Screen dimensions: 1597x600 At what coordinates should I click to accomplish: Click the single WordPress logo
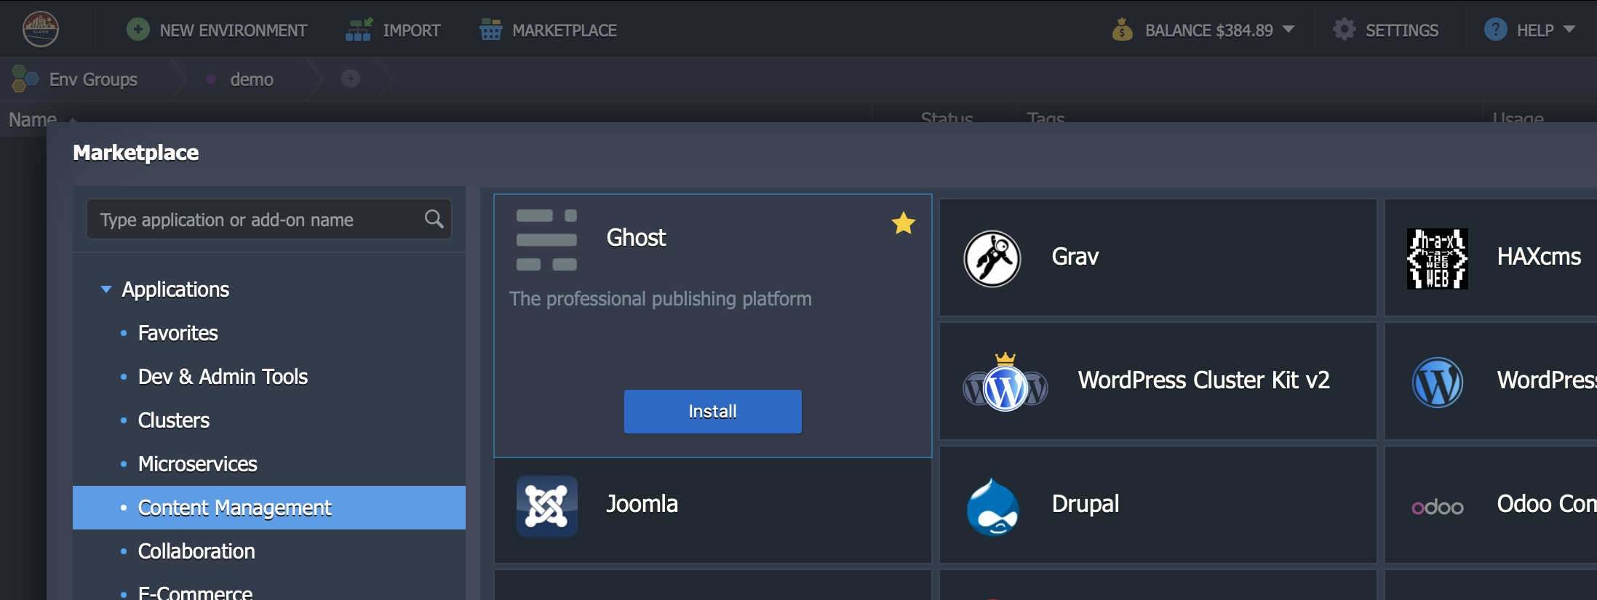pos(1438,382)
